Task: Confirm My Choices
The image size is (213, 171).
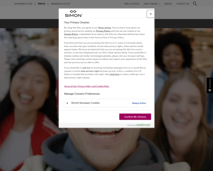Action: click(x=135, y=117)
